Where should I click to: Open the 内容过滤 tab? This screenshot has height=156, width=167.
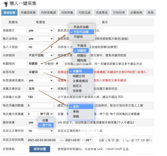85,12
